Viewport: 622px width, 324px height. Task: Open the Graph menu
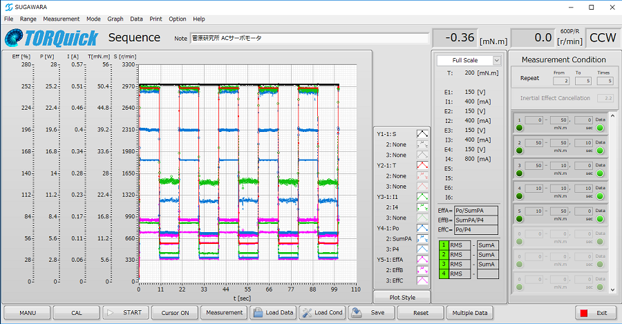point(115,19)
